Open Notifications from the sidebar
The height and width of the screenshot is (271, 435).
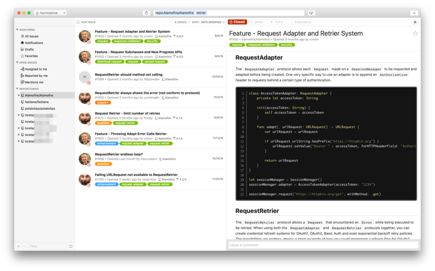[x=33, y=43]
